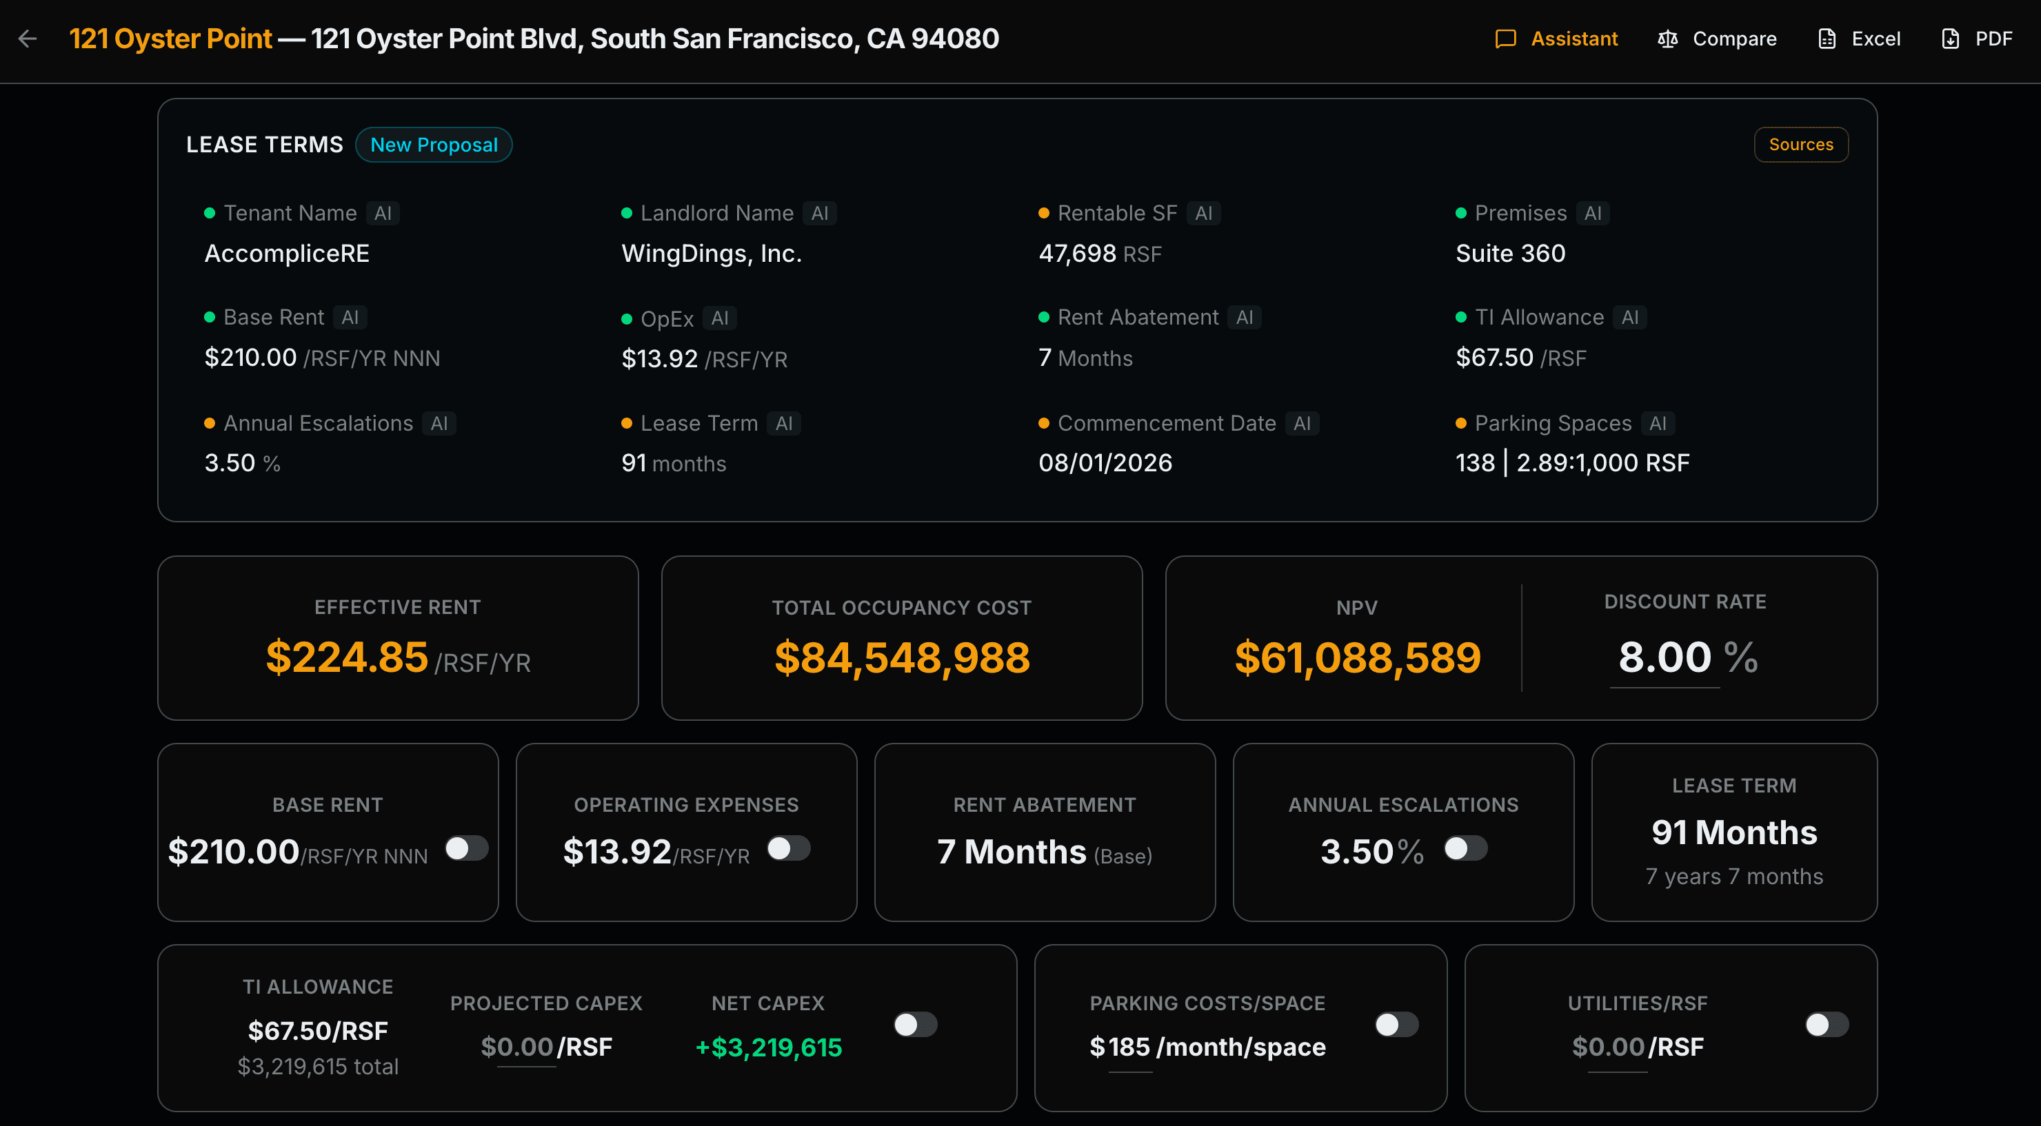This screenshot has height=1126, width=2041.
Task: Click the AI badge beside Commencement Date
Action: coord(1303,423)
